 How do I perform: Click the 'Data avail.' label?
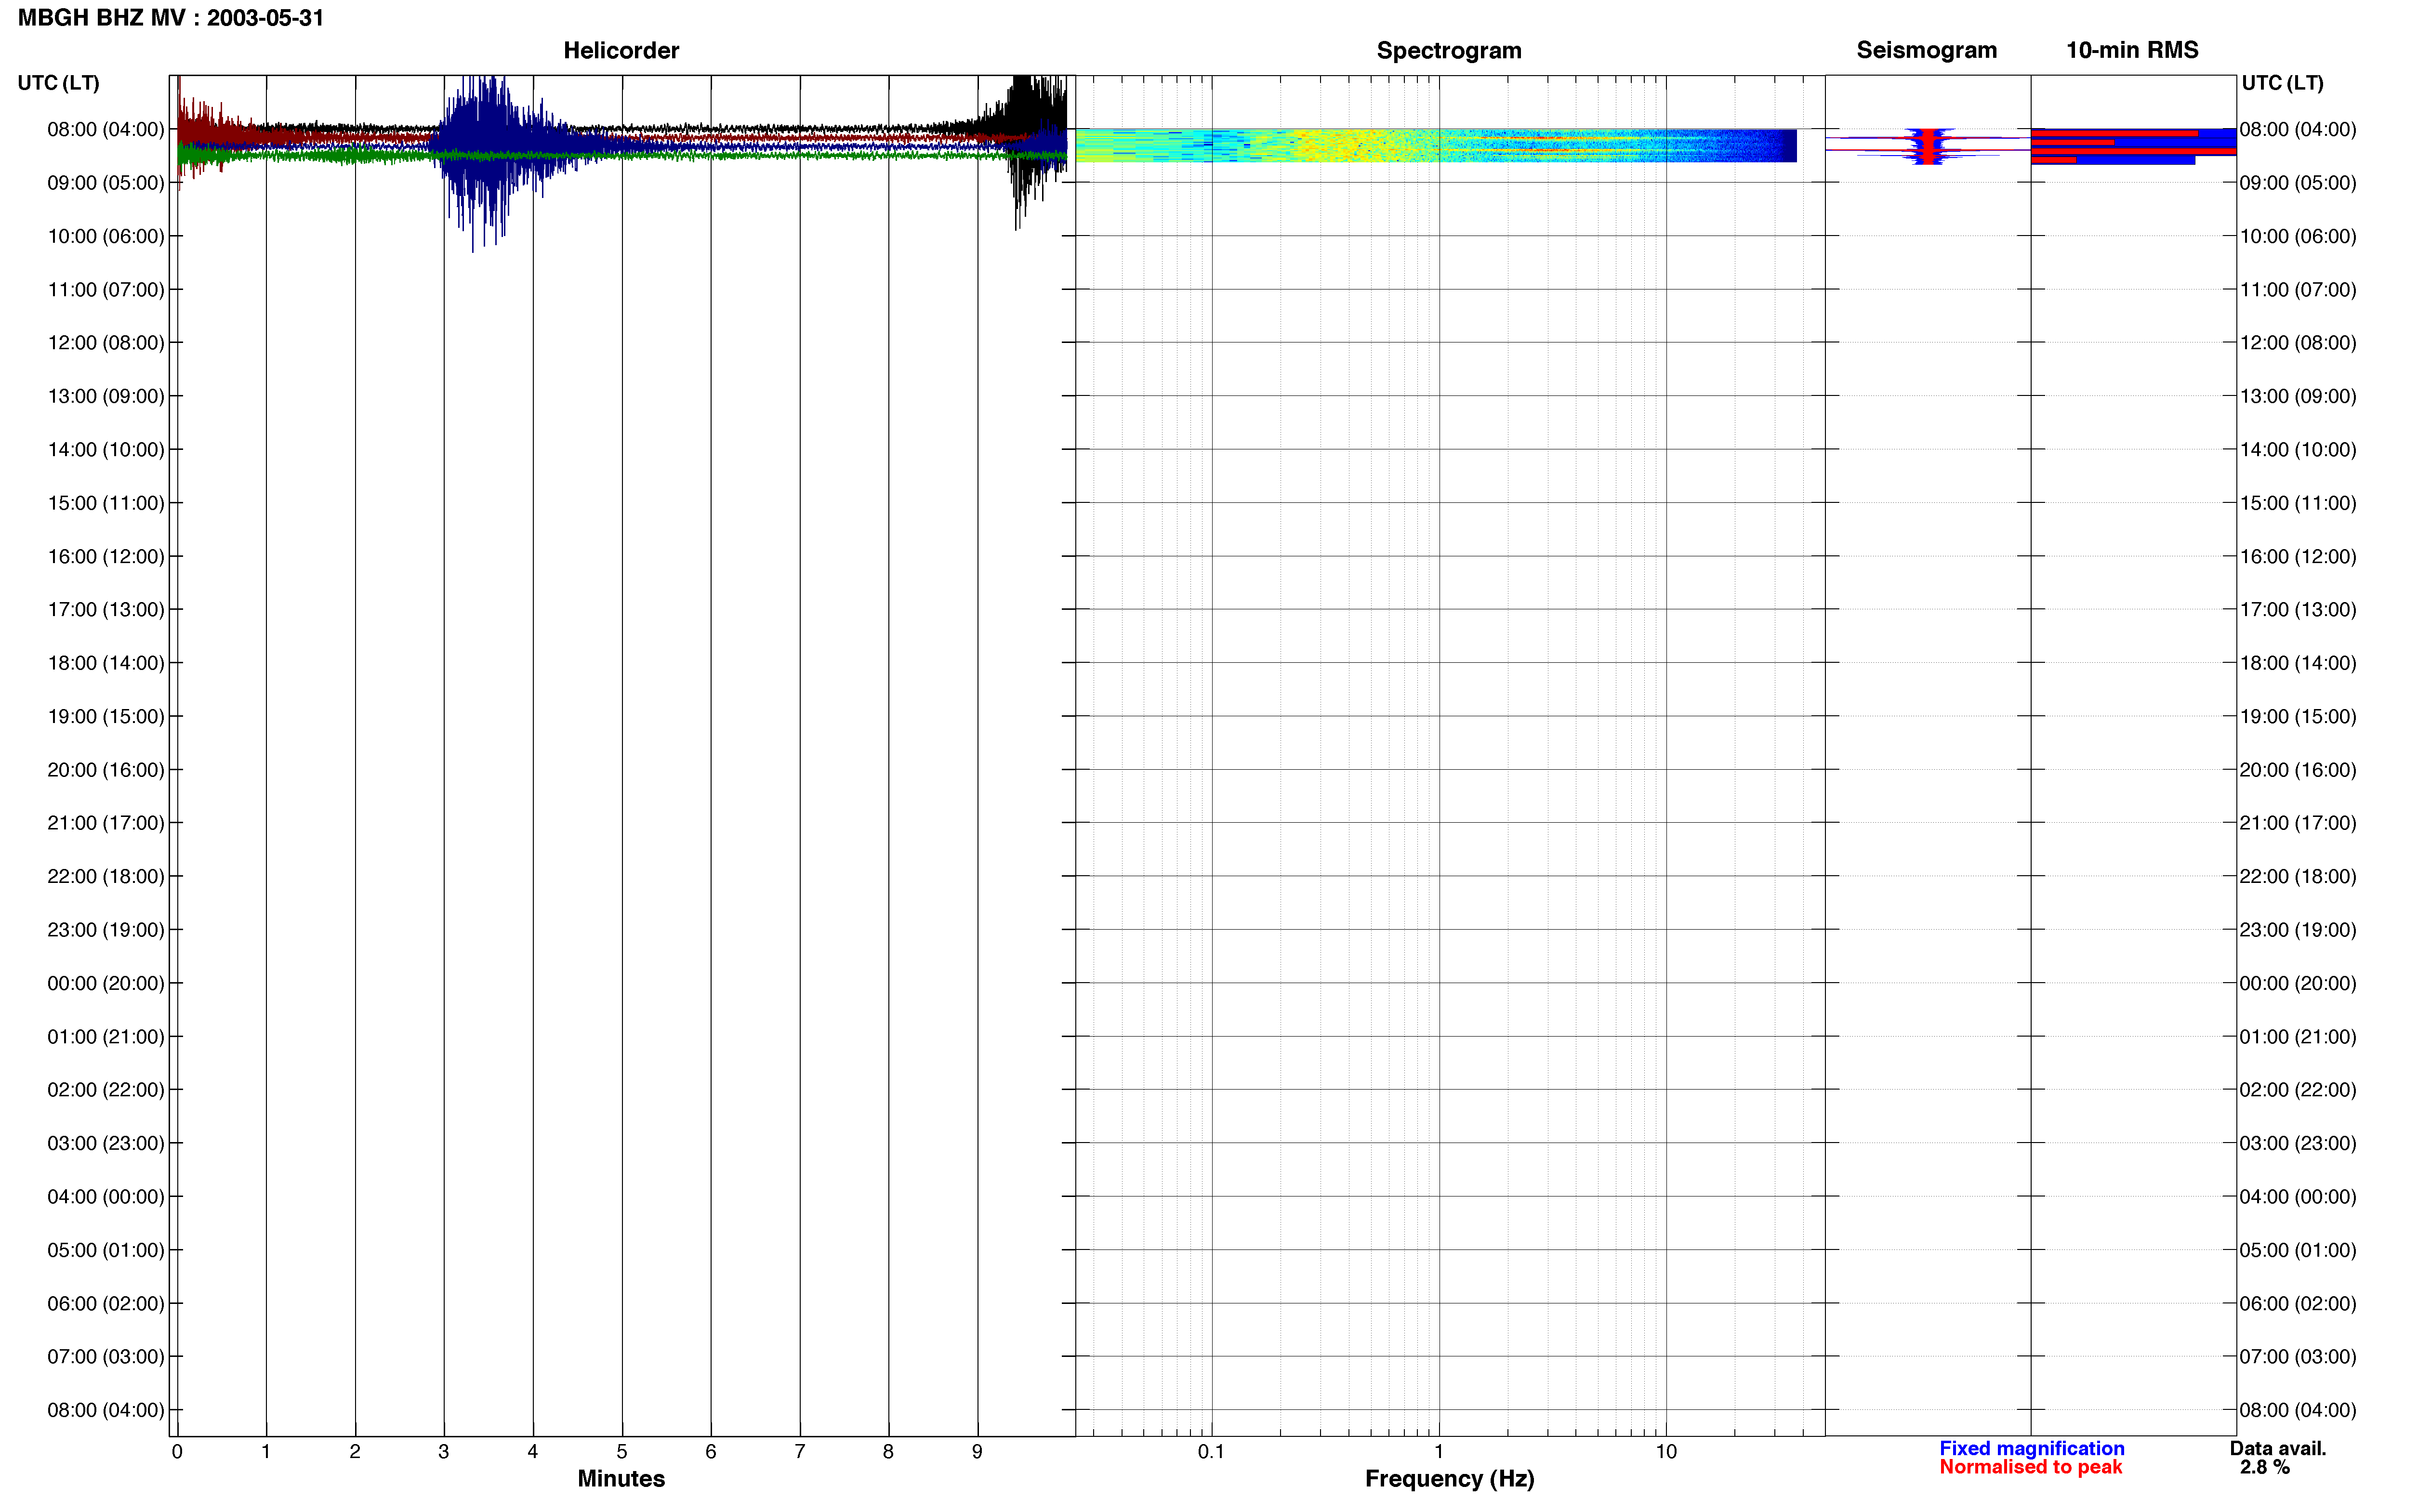click(x=2278, y=1448)
